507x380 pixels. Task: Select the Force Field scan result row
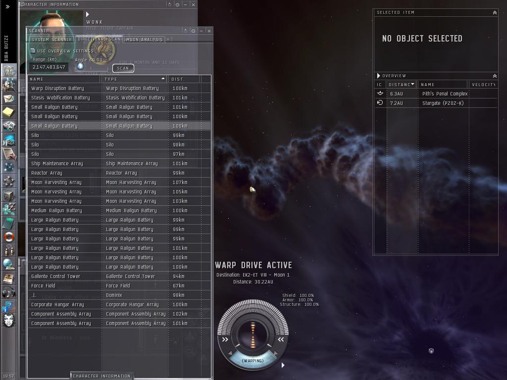point(119,285)
